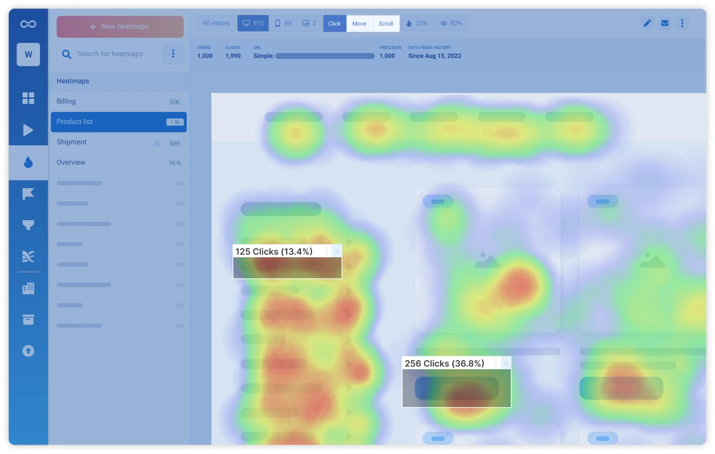Click the upload arrow icon in sidebar
715x454 pixels.
(x=28, y=351)
